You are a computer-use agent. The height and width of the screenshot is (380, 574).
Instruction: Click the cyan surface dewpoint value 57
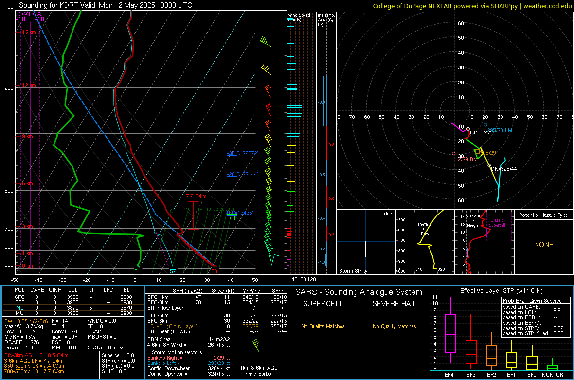[x=173, y=271]
